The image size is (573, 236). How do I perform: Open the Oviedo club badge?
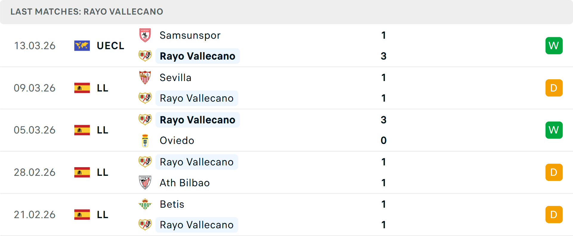click(x=145, y=140)
